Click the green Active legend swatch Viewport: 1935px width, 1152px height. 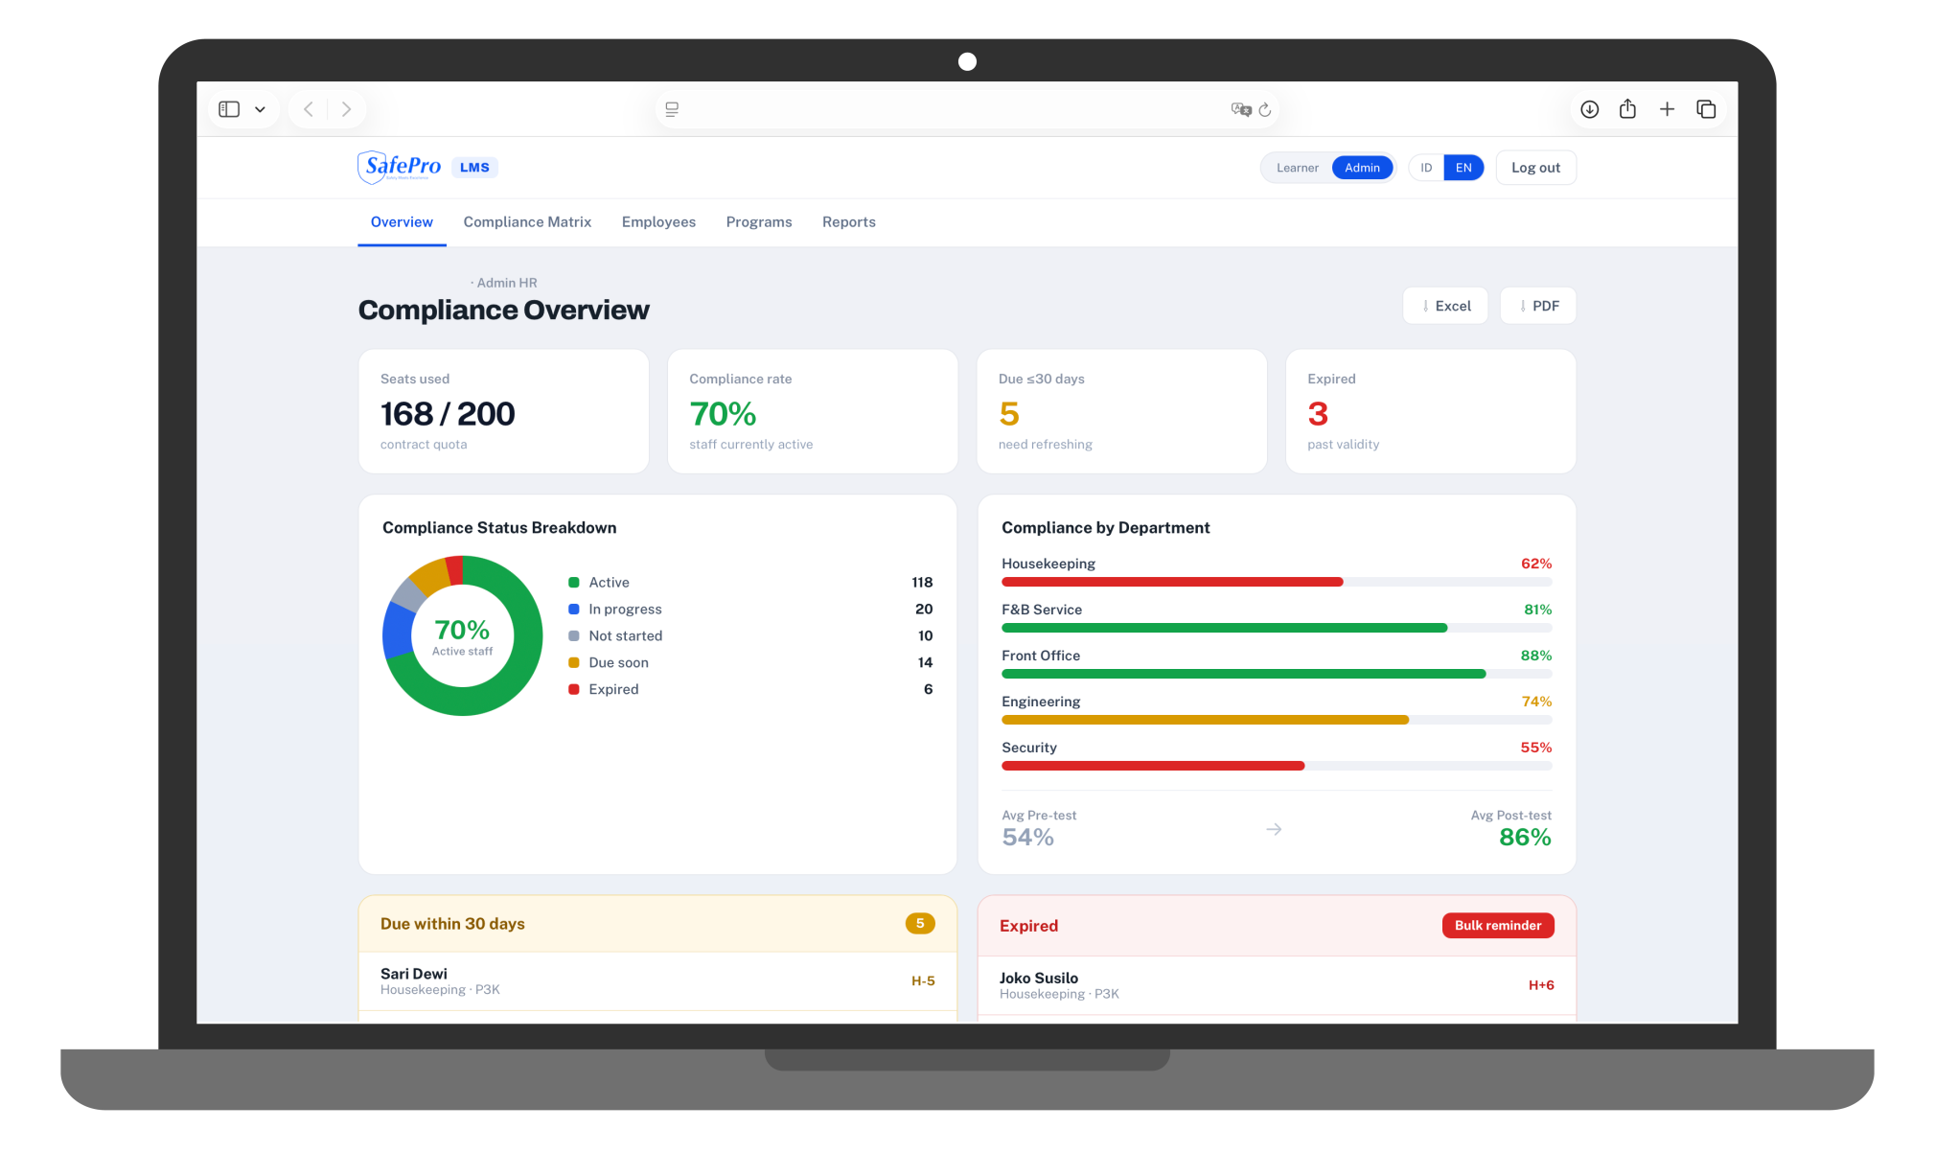tap(574, 583)
